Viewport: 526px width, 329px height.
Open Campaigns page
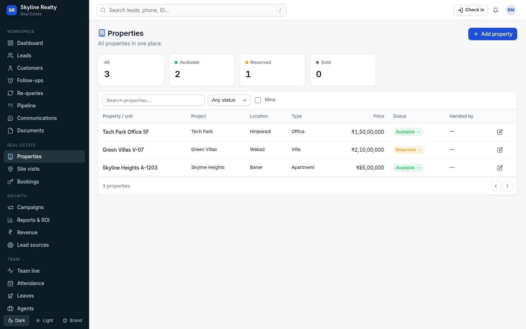pyautogui.click(x=44, y=207)
